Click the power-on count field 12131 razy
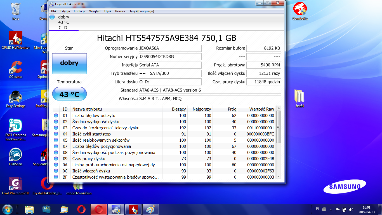Image resolution: width=382 pixels, height=215 pixels. click(x=264, y=73)
